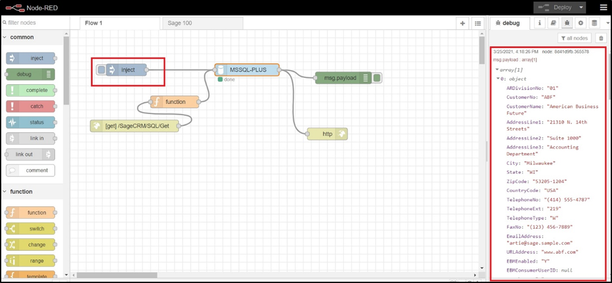Clear debug messages with trash icon
Viewport: 612px width, 283px height.
click(601, 39)
